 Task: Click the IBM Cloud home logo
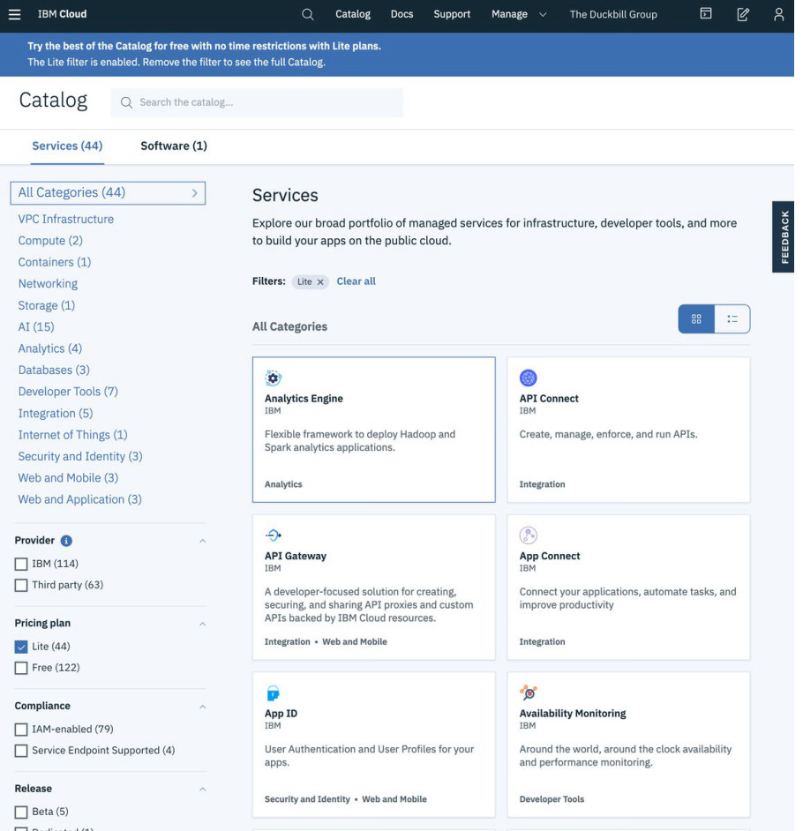tap(62, 14)
